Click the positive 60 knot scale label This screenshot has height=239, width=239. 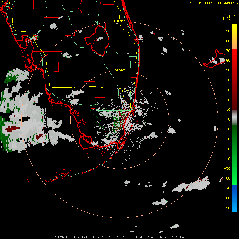coord(228,60)
